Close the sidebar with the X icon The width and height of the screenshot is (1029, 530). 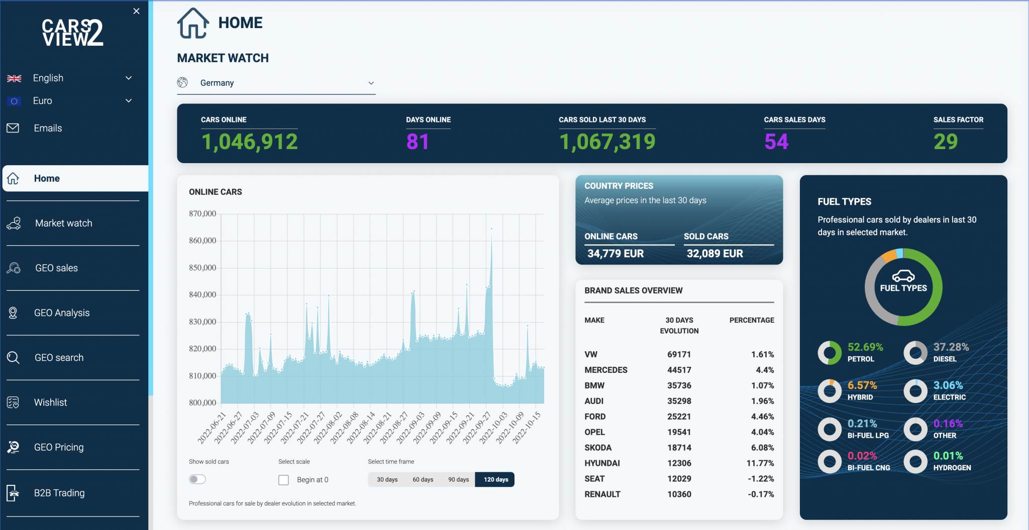tap(136, 11)
